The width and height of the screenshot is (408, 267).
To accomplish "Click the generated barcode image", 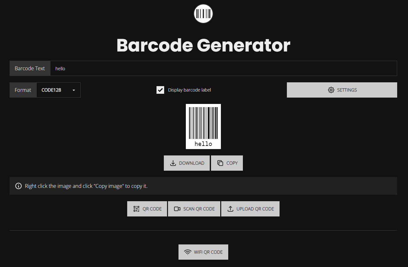I will pyautogui.click(x=203, y=122).
